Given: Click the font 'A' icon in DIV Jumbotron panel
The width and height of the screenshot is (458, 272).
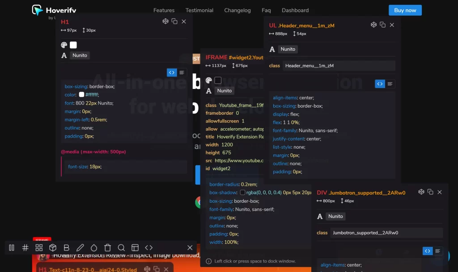Looking at the screenshot, I should [x=320, y=216].
